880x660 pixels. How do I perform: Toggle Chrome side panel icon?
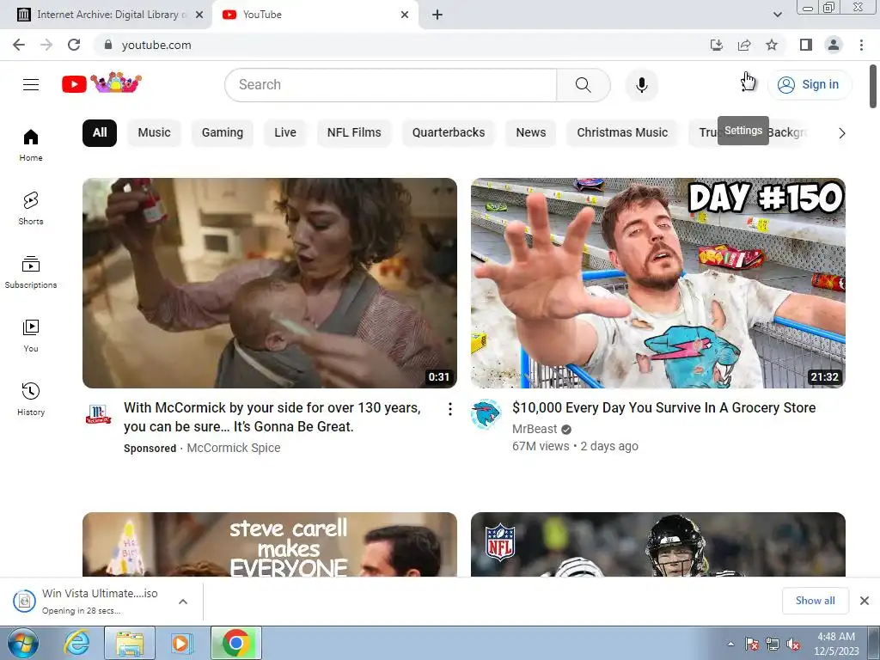pos(806,45)
